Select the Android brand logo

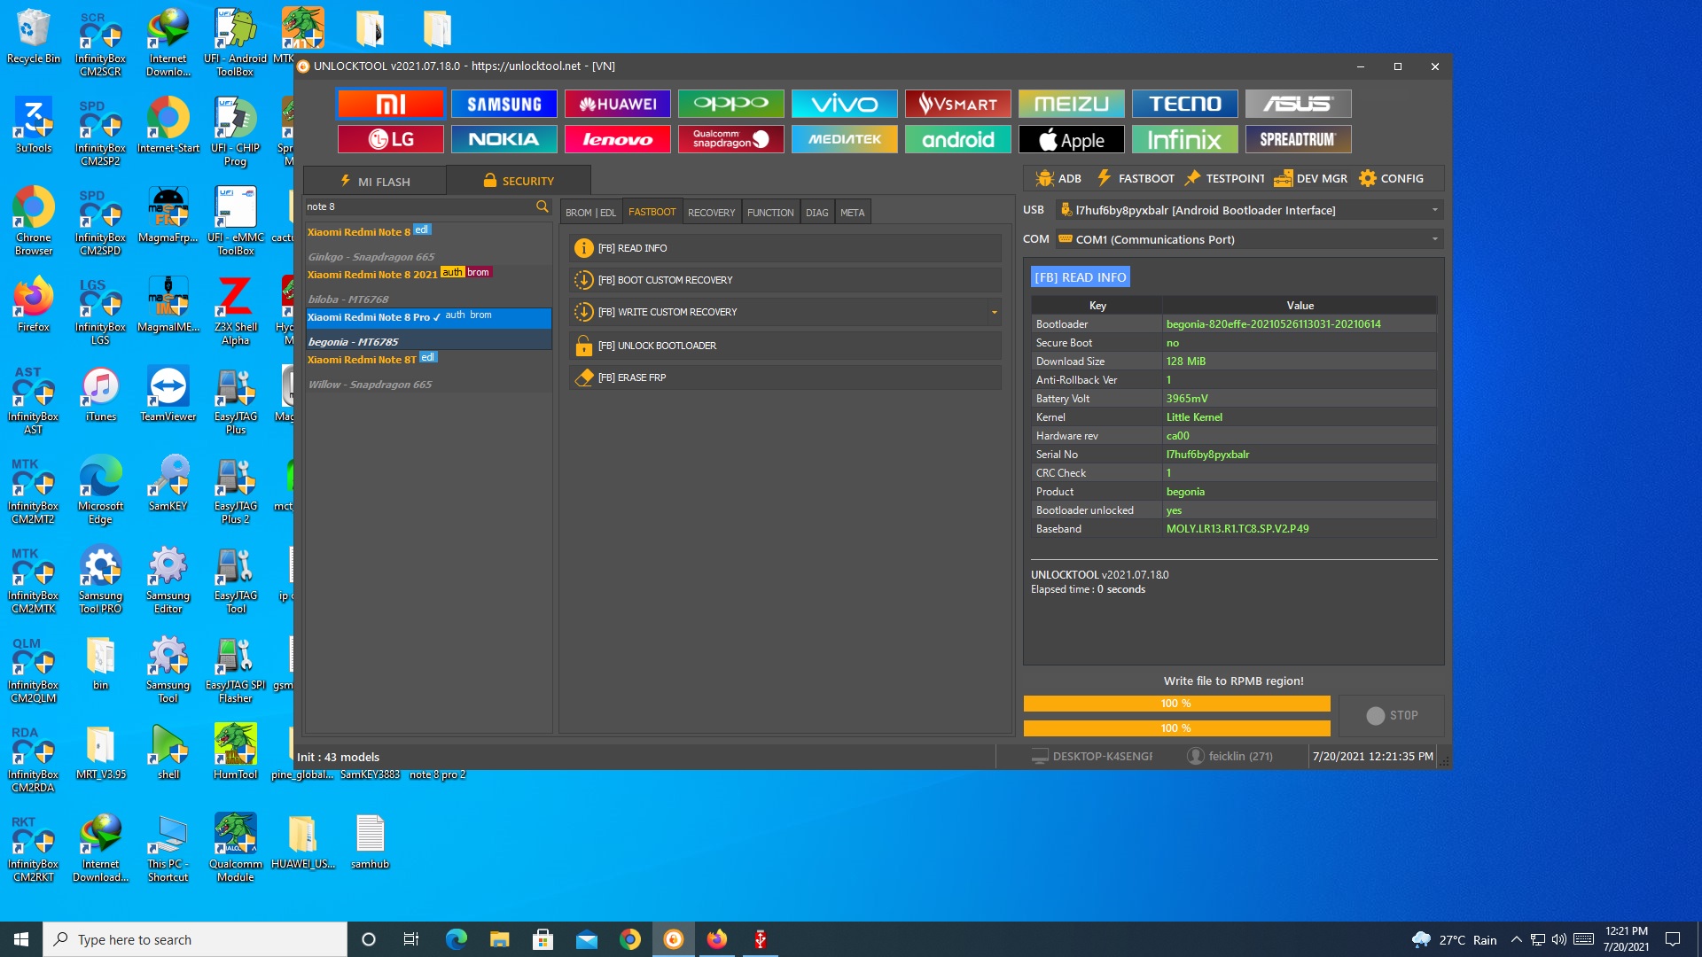(957, 139)
